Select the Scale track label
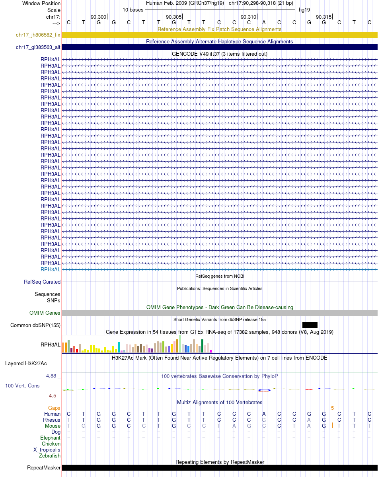The height and width of the screenshot is (477, 378). 54,10
